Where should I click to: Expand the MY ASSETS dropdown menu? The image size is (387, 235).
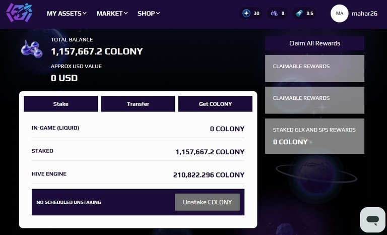click(x=67, y=13)
